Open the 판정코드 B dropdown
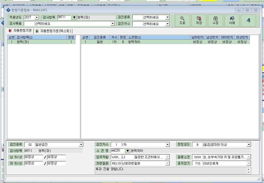Viewport: 264px width, 183px height. click(x=249, y=145)
